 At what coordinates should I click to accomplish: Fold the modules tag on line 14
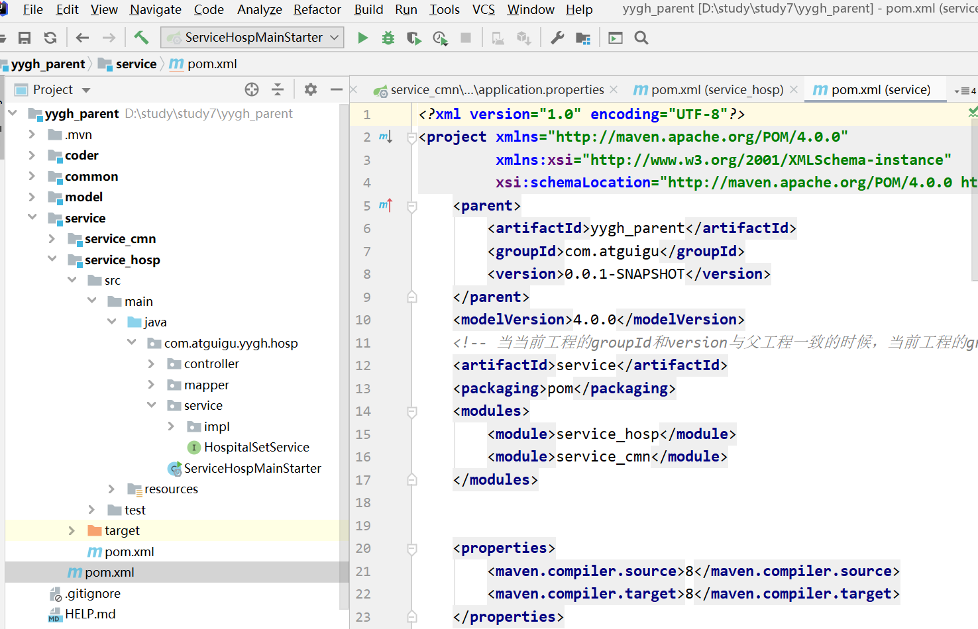pos(411,411)
